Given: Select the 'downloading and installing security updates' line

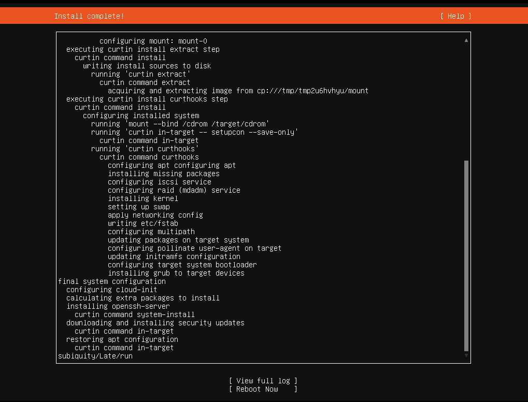Looking at the screenshot, I should tap(155, 322).
